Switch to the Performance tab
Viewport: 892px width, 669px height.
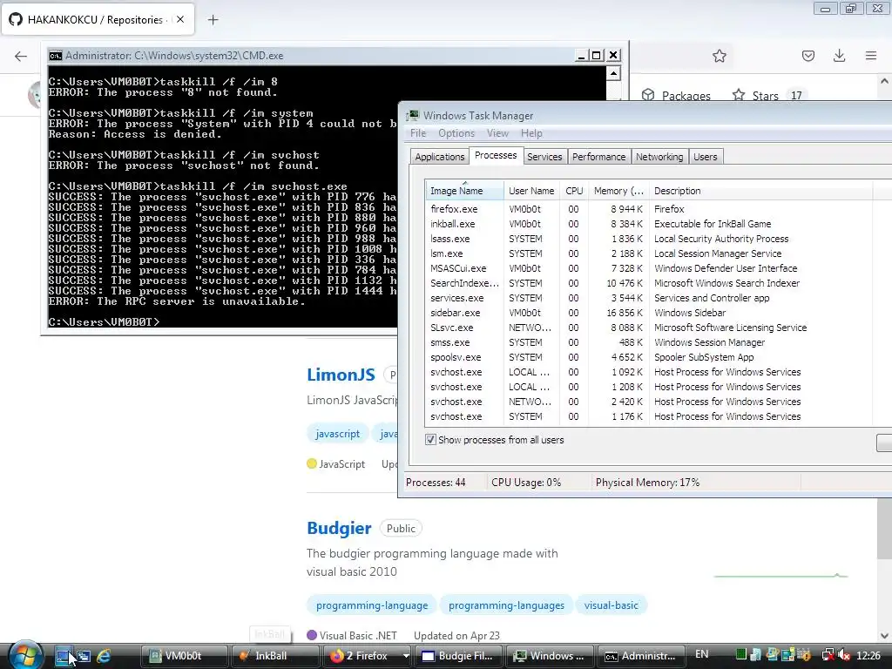[x=599, y=157]
